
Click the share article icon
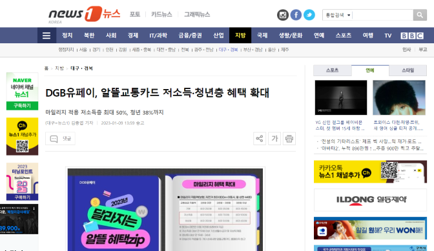[x=260, y=139]
